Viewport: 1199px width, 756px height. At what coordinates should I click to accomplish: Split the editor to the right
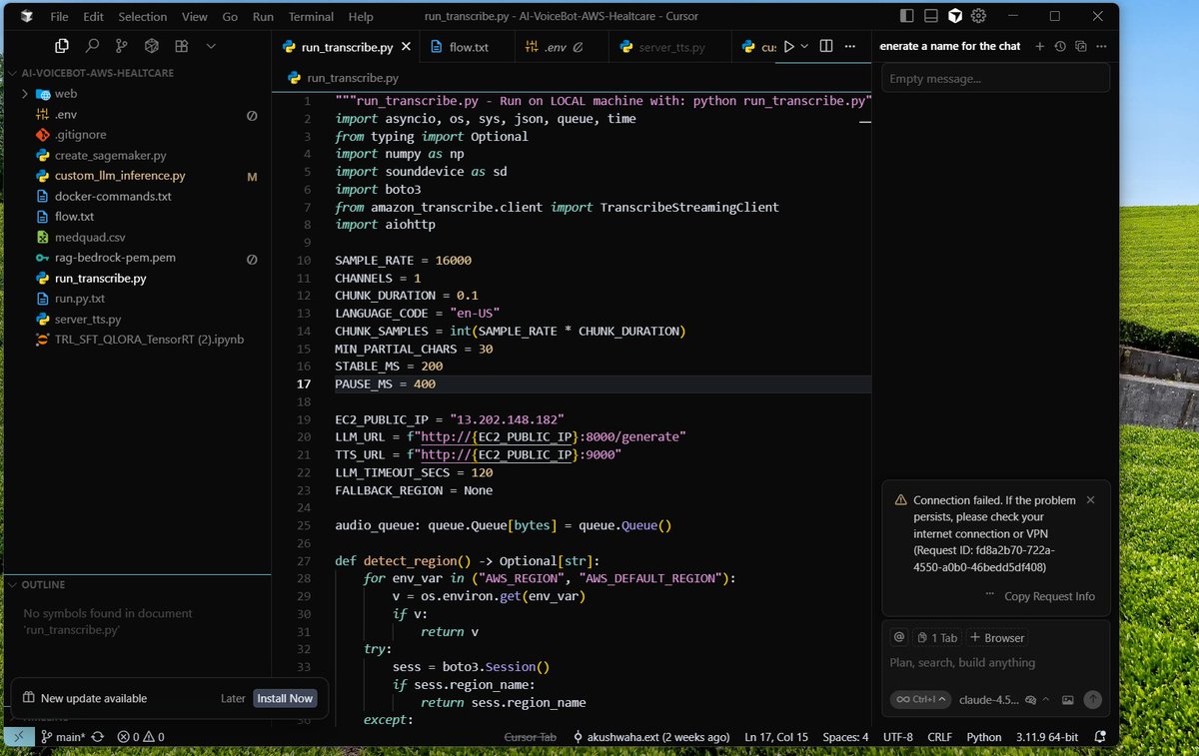(x=826, y=46)
